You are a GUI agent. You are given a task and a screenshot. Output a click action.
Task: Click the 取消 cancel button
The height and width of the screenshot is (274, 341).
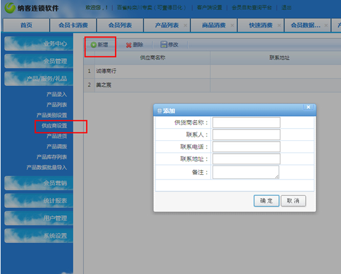[x=293, y=200]
